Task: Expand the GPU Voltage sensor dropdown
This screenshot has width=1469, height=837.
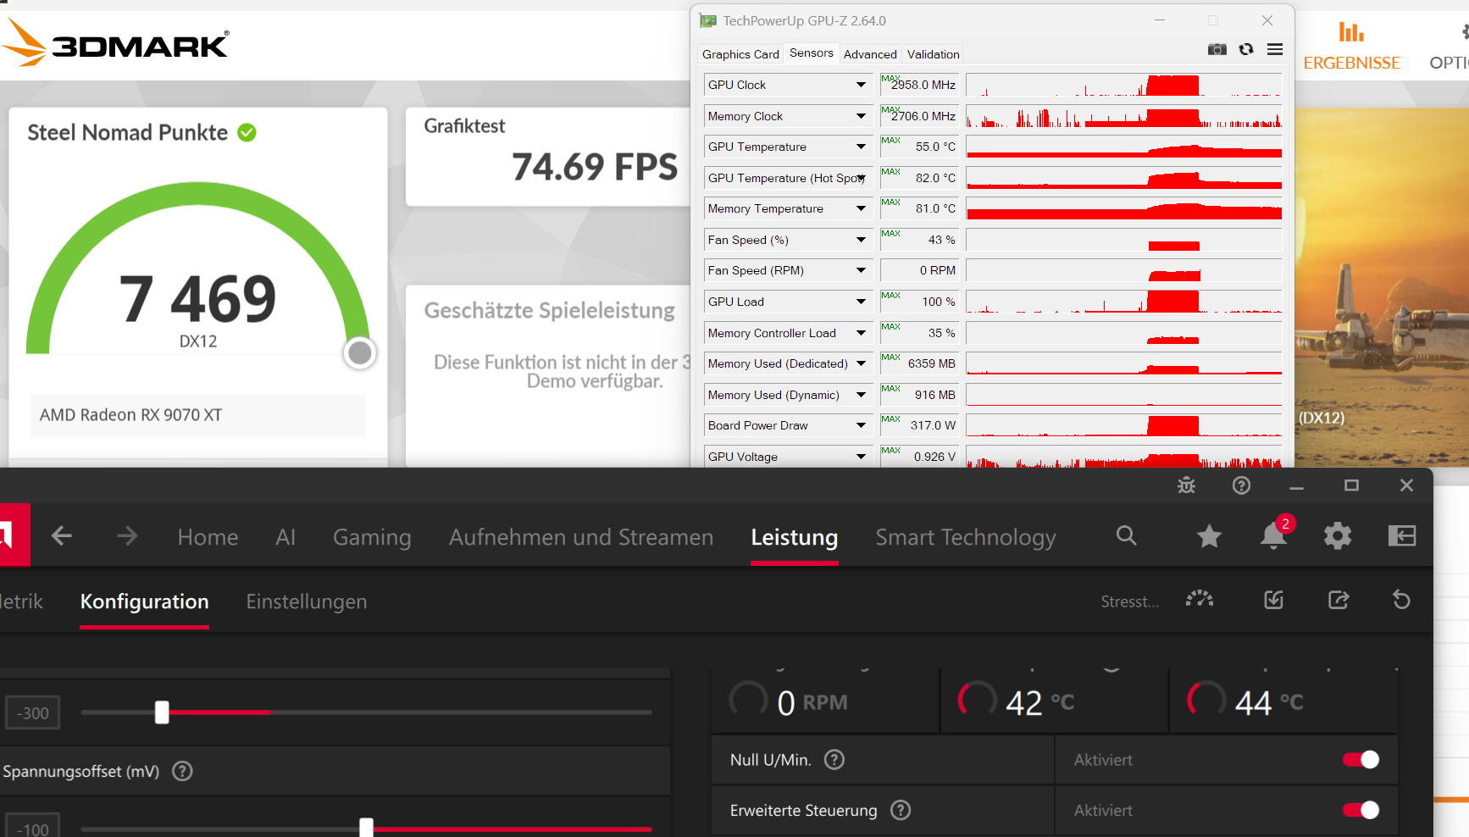Action: click(861, 457)
